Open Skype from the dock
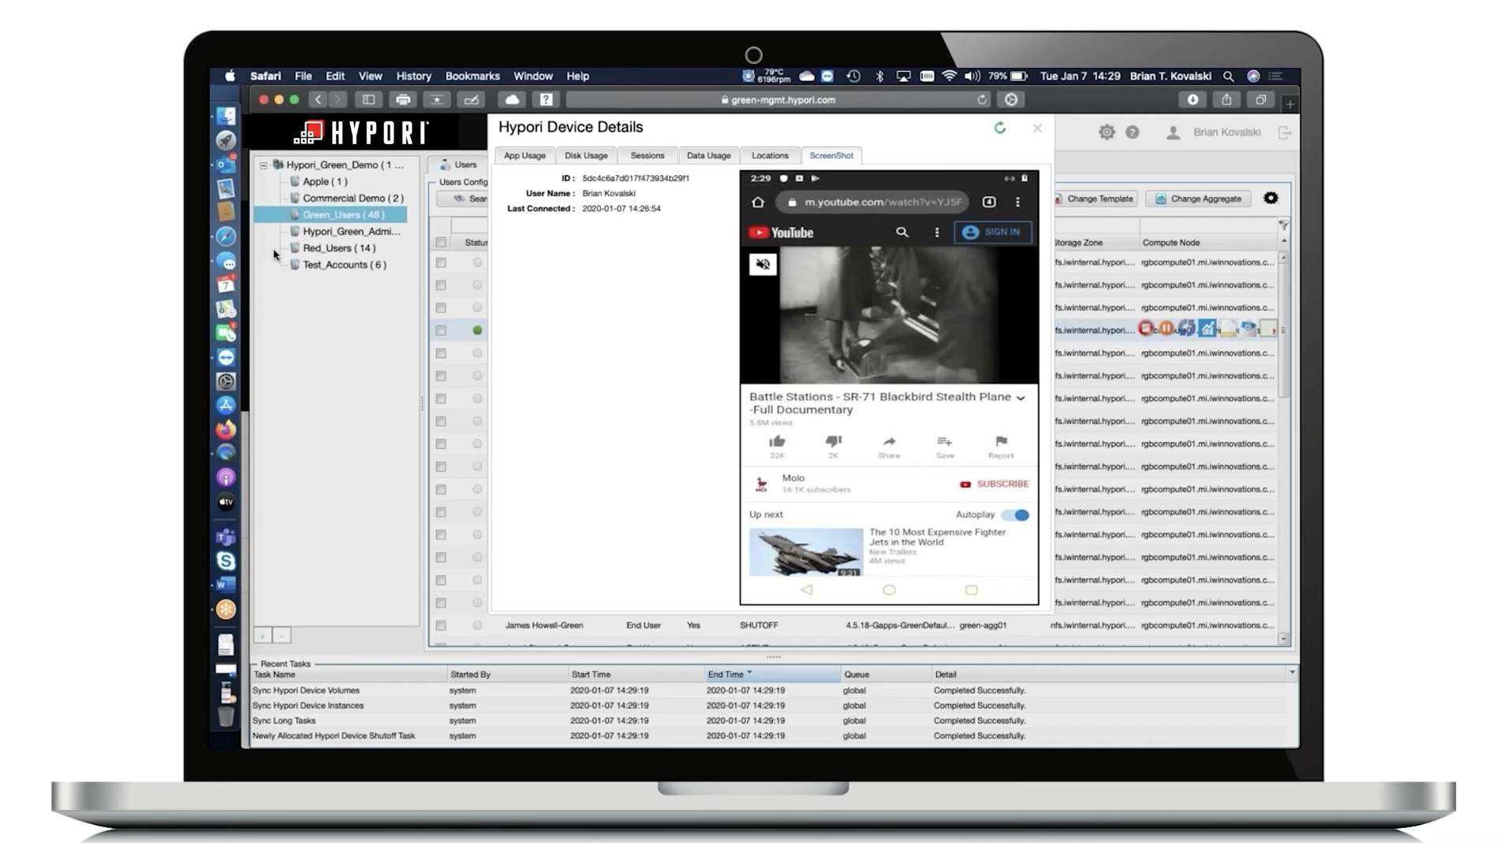The image size is (1508, 843). click(226, 561)
